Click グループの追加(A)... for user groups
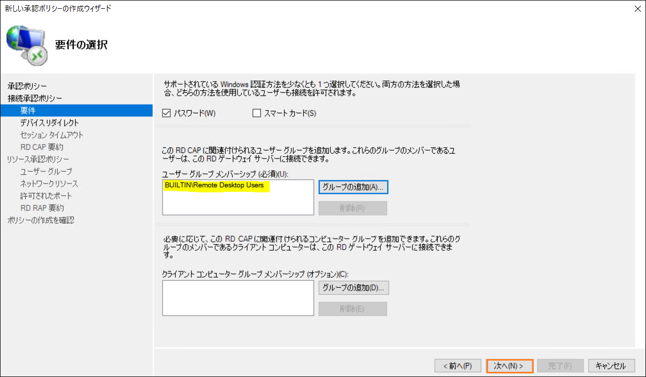 pyautogui.click(x=353, y=187)
